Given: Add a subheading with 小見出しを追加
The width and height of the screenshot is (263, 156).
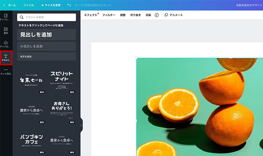Looking at the screenshot, I should (46, 46).
